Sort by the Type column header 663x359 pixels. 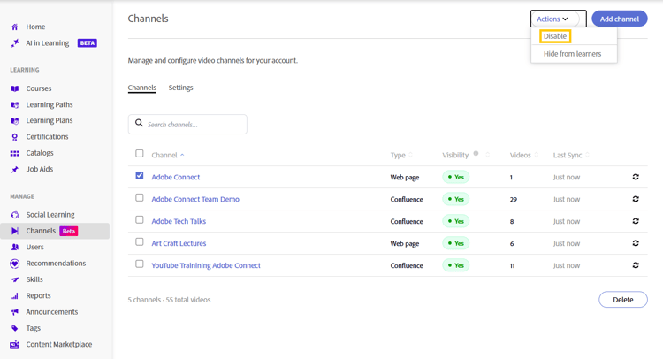point(401,156)
